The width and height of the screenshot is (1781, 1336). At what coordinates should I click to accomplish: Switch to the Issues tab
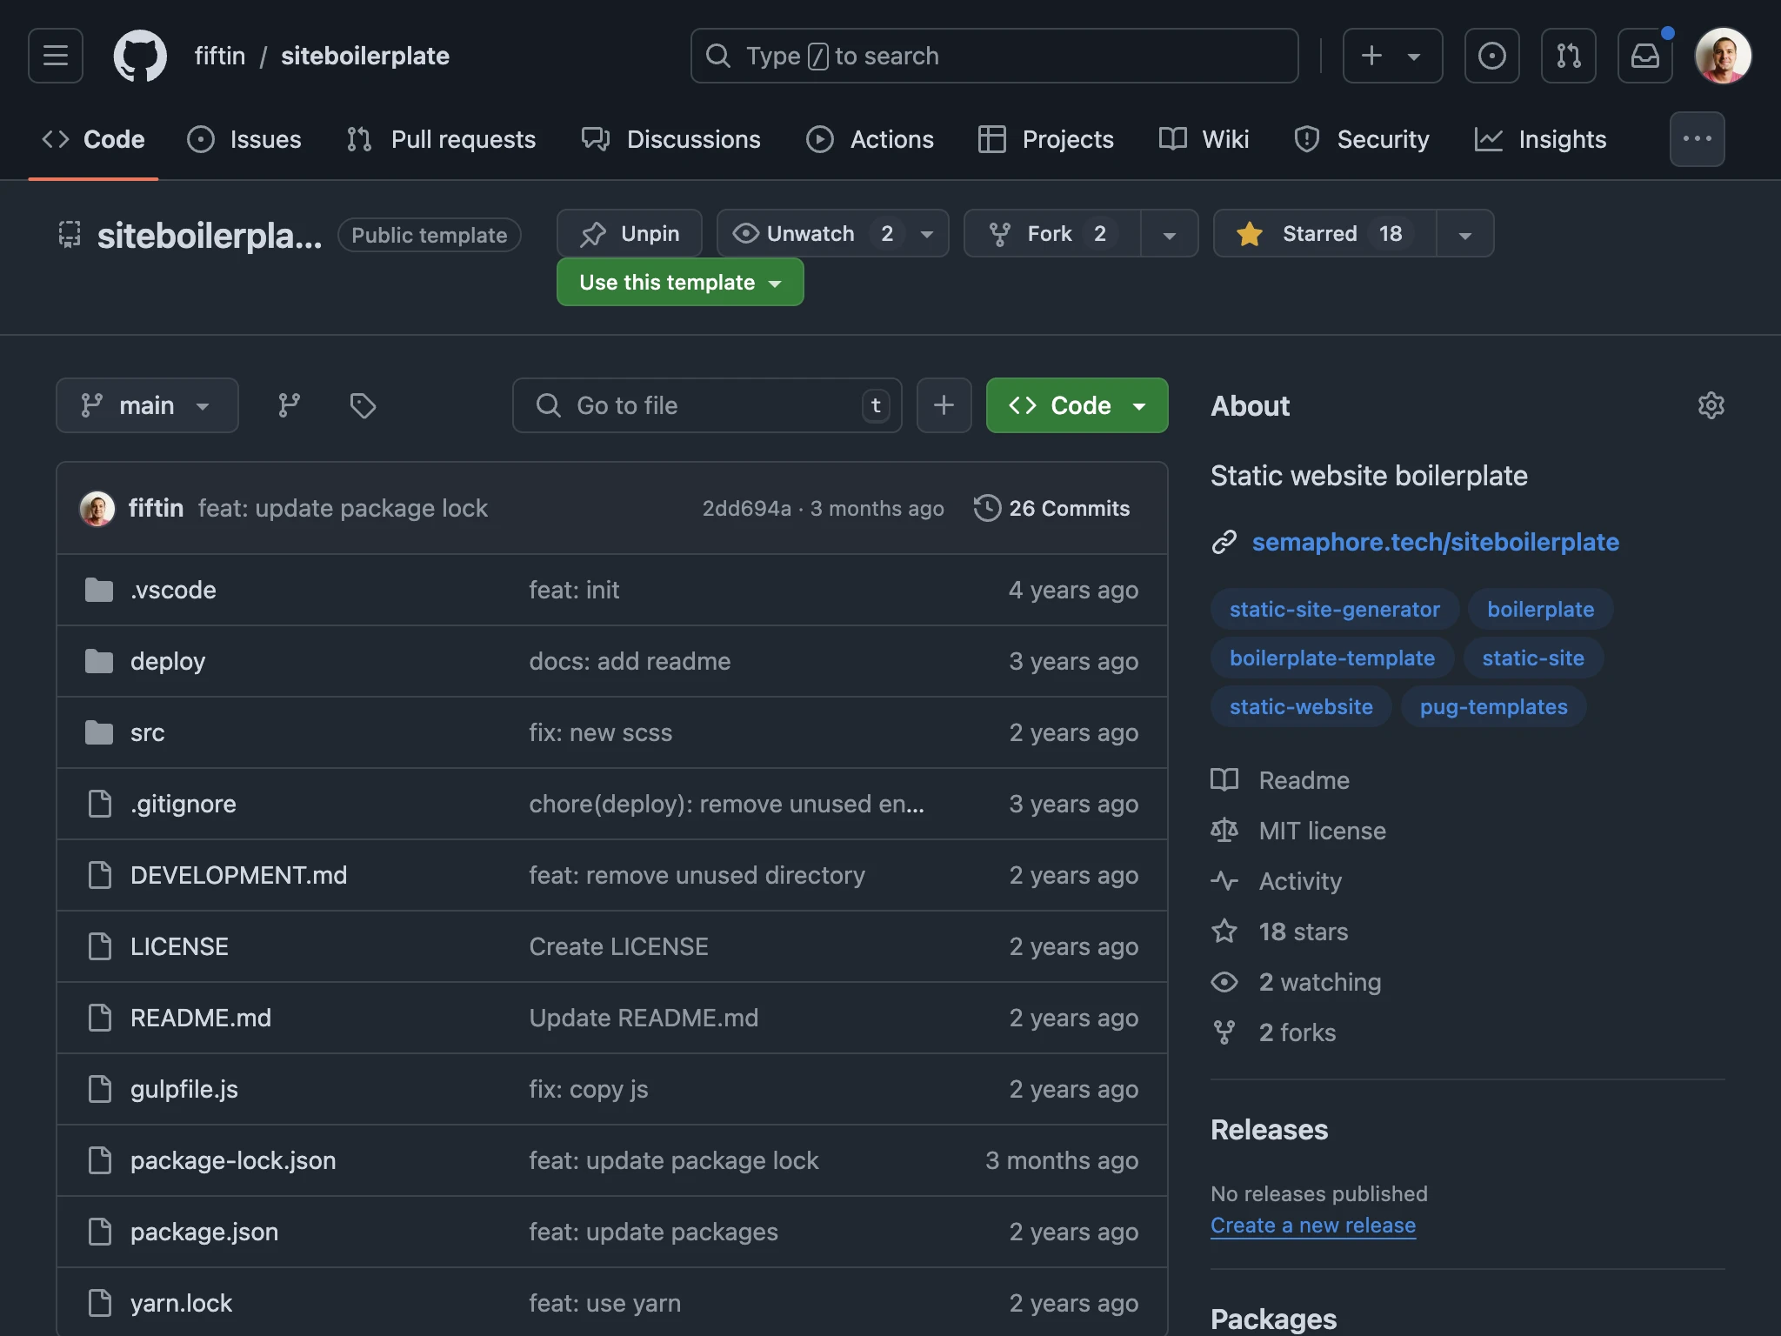244,139
